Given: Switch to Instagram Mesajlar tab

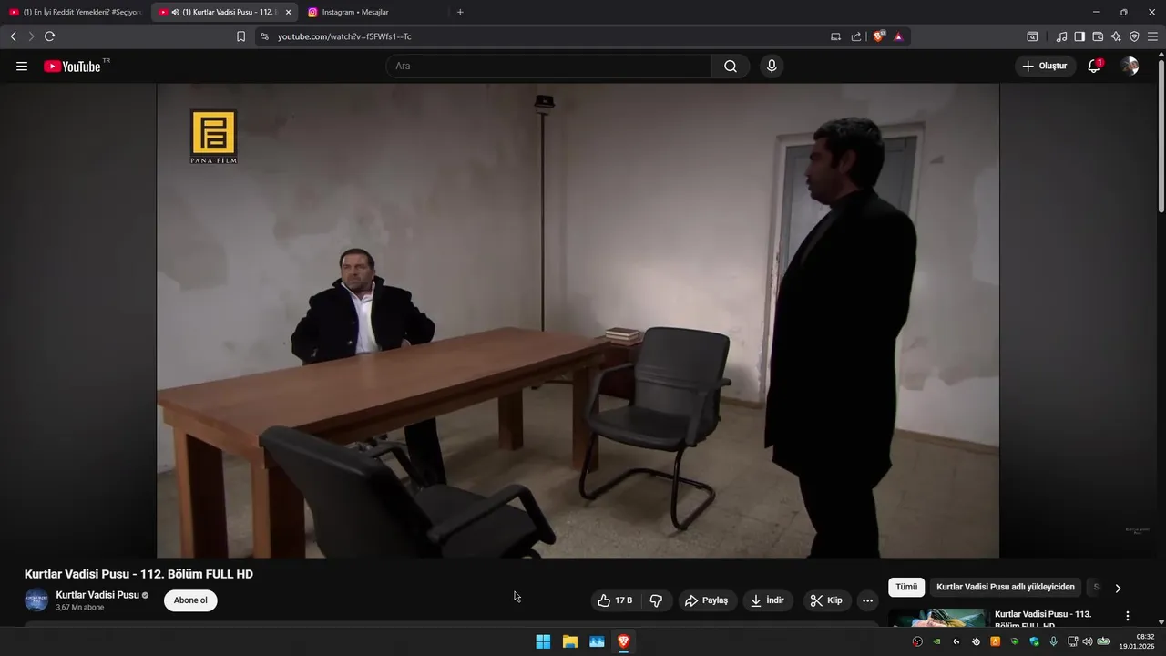Looking at the screenshot, I should (x=373, y=12).
